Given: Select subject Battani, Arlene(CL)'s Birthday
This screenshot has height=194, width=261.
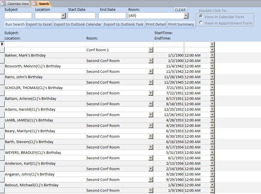Looking at the screenshot, I should click(x=79, y=99).
